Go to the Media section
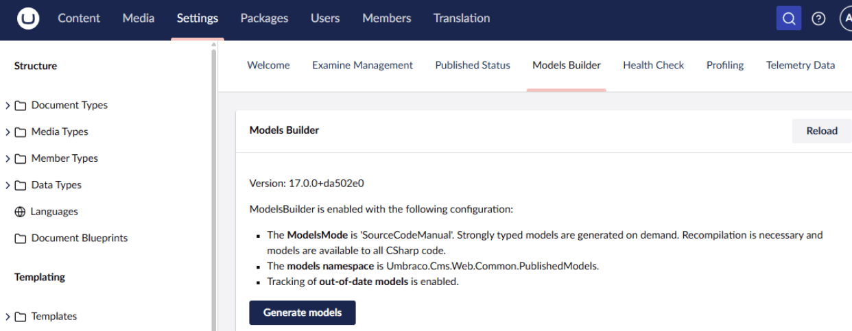852x331 pixels. point(139,19)
